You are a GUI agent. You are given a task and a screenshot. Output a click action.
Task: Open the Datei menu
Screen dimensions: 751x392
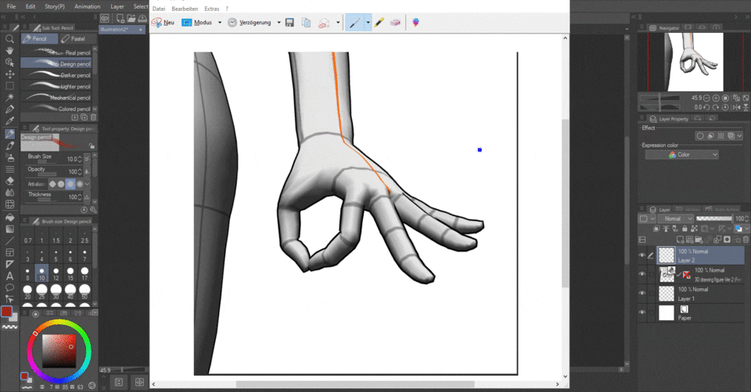159,9
